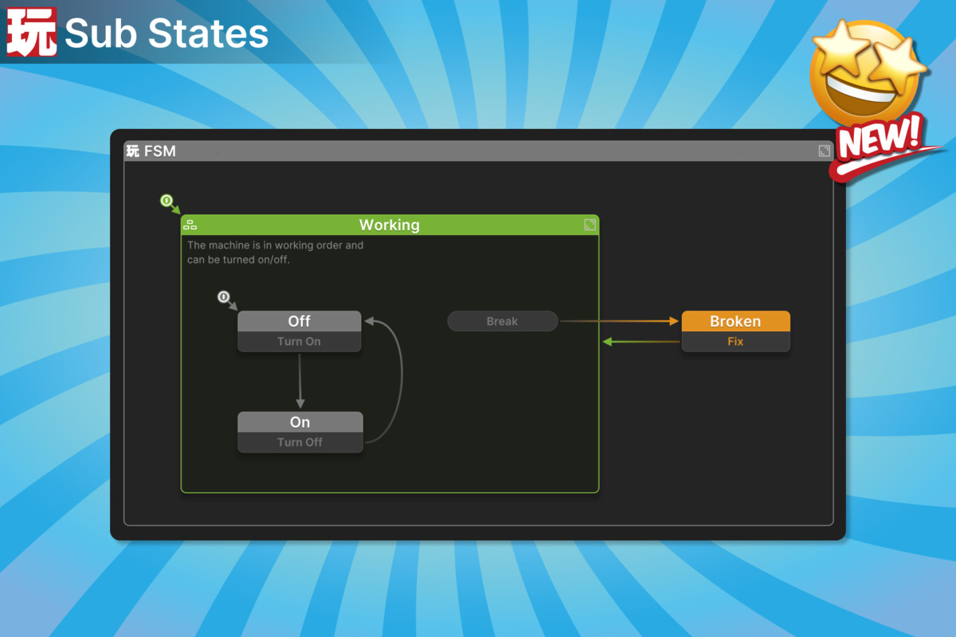The image size is (956, 637).
Task: Click the Sub States banner title
Action: click(167, 33)
